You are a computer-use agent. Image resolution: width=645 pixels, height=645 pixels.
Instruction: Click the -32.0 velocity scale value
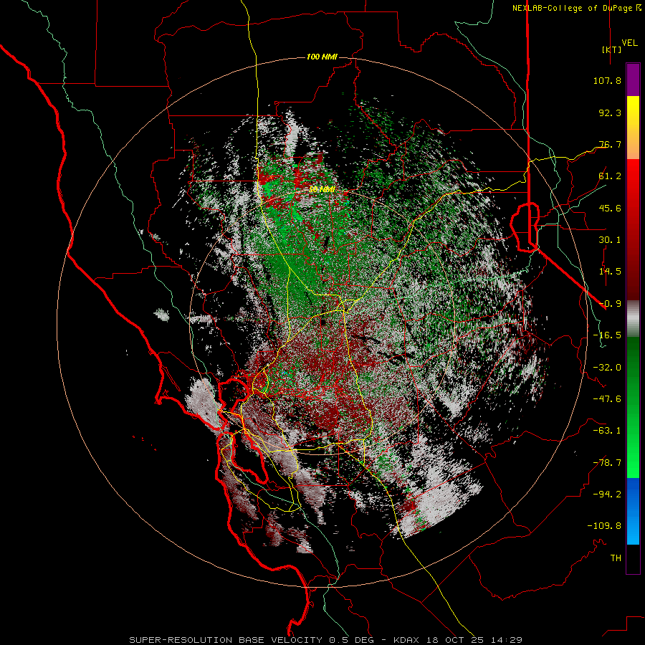607,368
